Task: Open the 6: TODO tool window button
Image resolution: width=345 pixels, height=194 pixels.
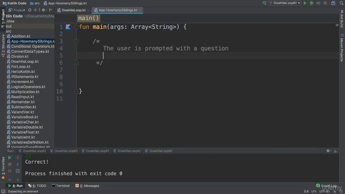Action: coord(37,186)
